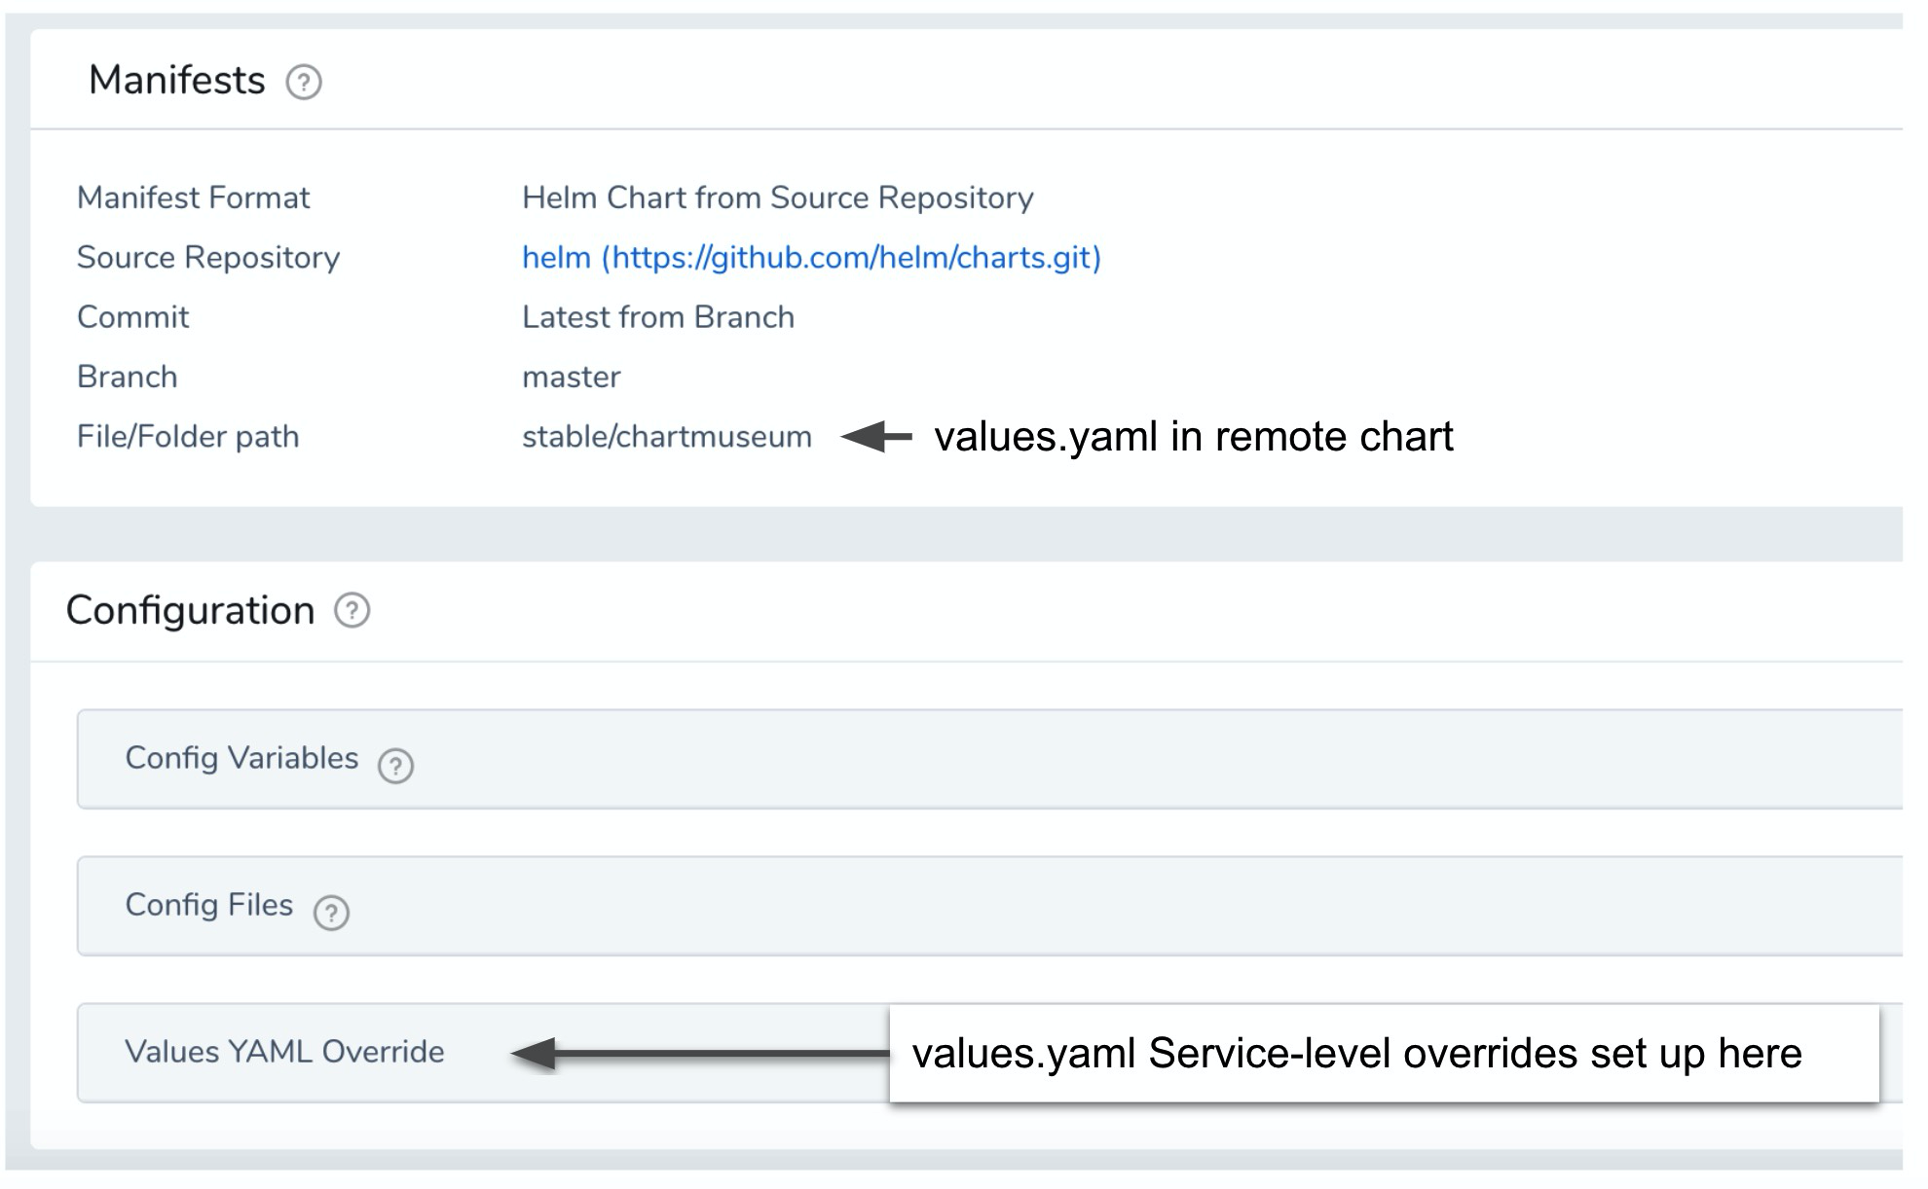Click the Latest from Branch commit value
1928x1189 pixels.
(x=658, y=317)
